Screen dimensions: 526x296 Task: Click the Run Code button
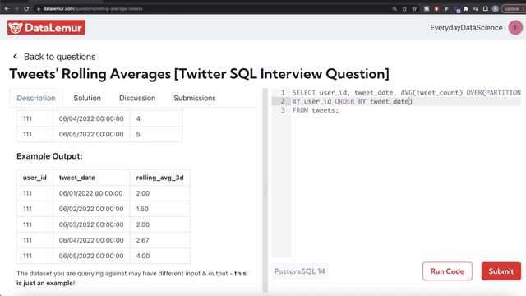tap(447, 271)
